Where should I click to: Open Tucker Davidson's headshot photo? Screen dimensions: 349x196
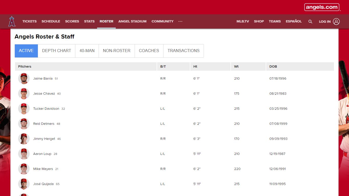pyautogui.click(x=24, y=109)
